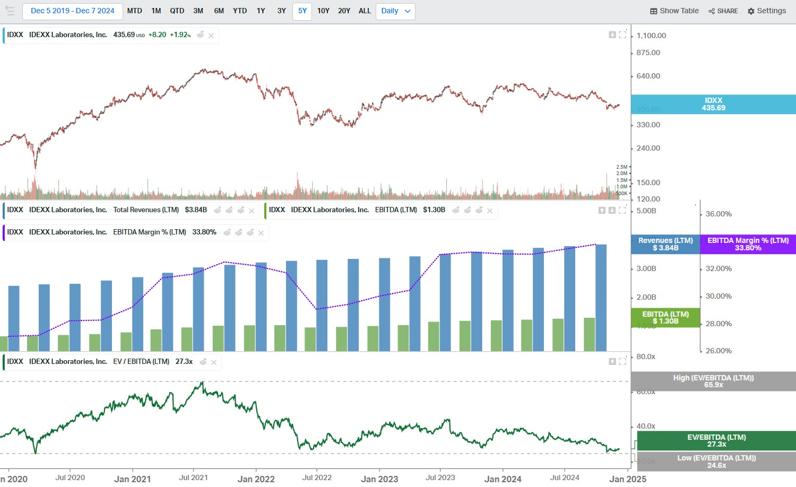Viewport: 796px width, 487px height.
Task: Click the EV/EBITDA (LTM) 27.3x axis label
Action: click(716, 441)
